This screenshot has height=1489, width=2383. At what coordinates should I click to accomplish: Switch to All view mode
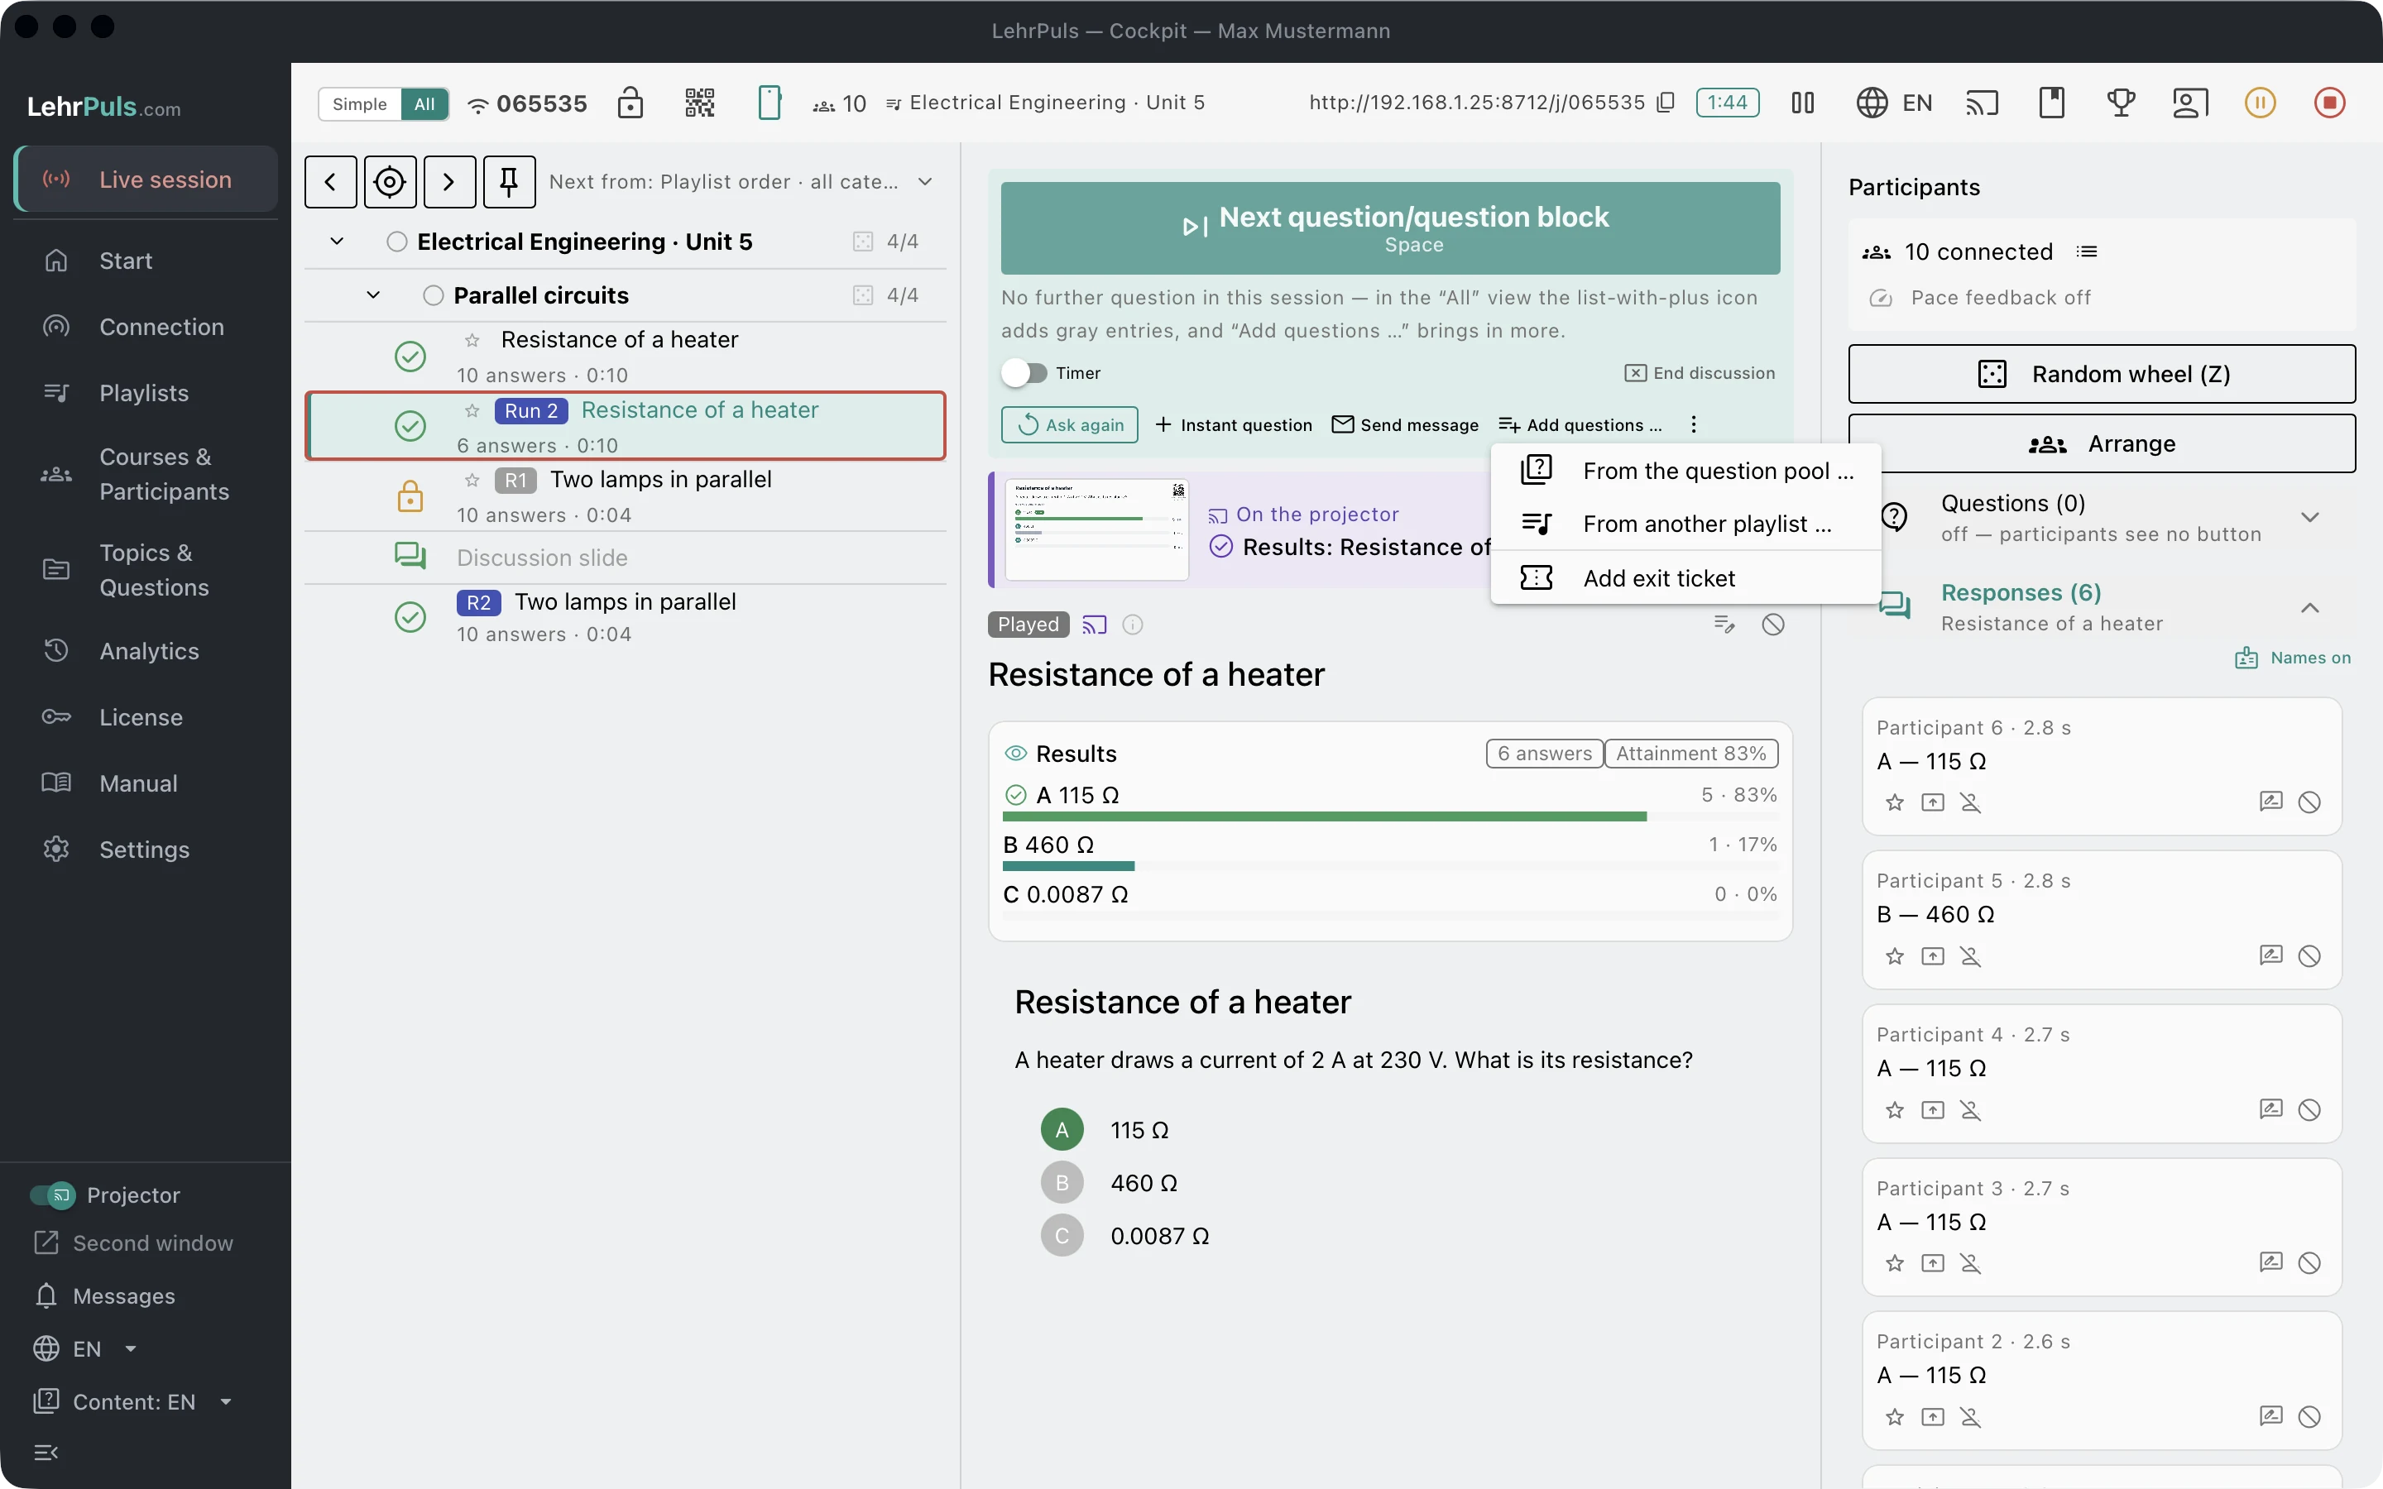click(x=424, y=103)
